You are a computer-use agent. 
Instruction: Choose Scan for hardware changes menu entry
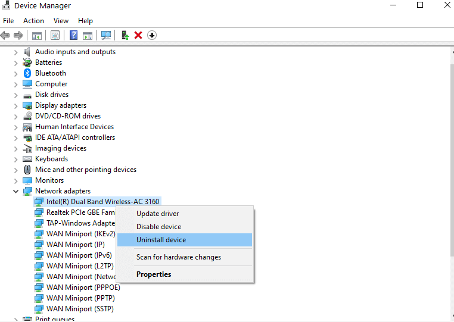185,257
